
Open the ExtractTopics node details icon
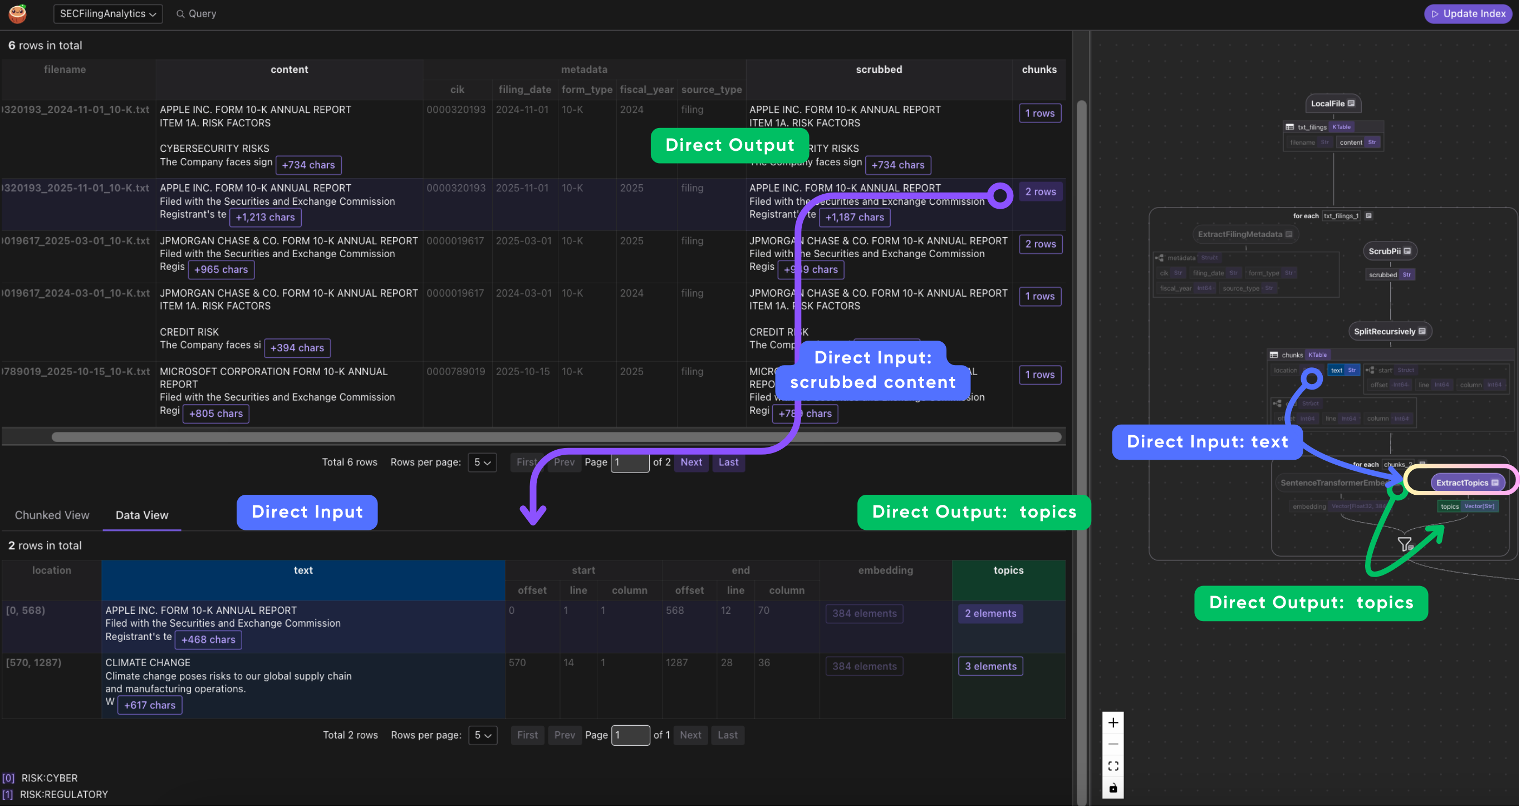coord(1495,482)
